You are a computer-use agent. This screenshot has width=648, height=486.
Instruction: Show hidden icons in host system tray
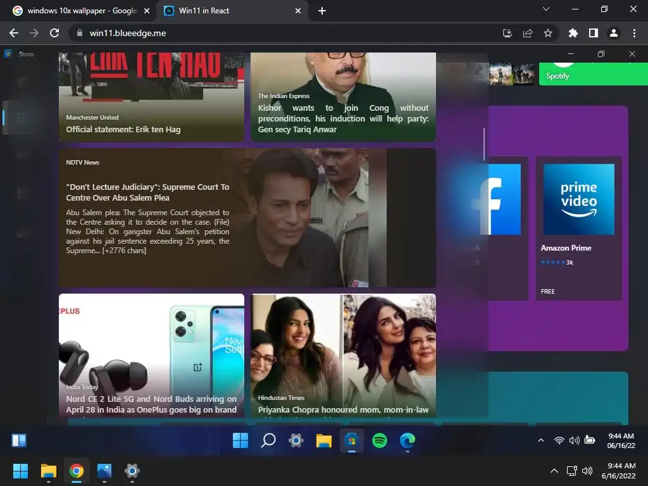coord(554,471)
